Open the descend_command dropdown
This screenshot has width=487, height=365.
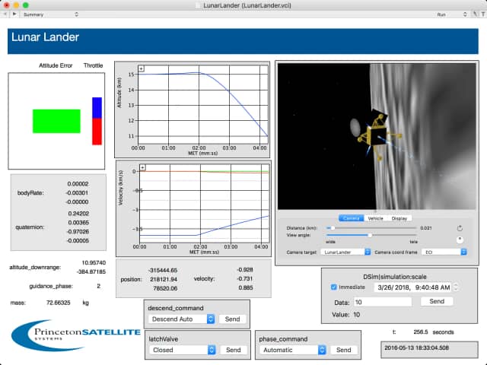point(181,319)
